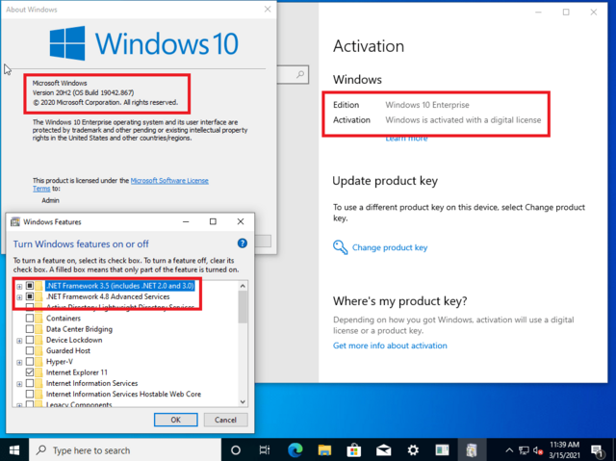This screenshot has width=616, height=461.
Task: Select Internet Information Services Hostable Web Core
Action: pos(123,394)
